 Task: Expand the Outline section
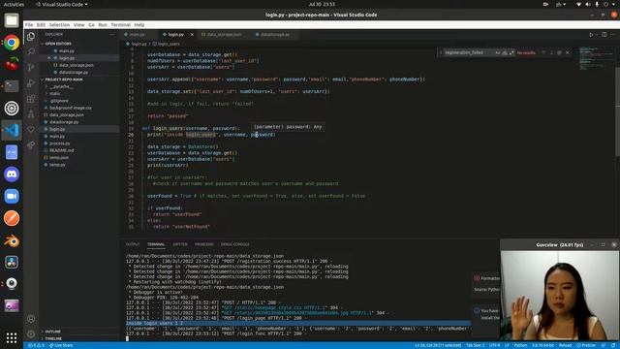pyautogui.click(x=52, y=332)
